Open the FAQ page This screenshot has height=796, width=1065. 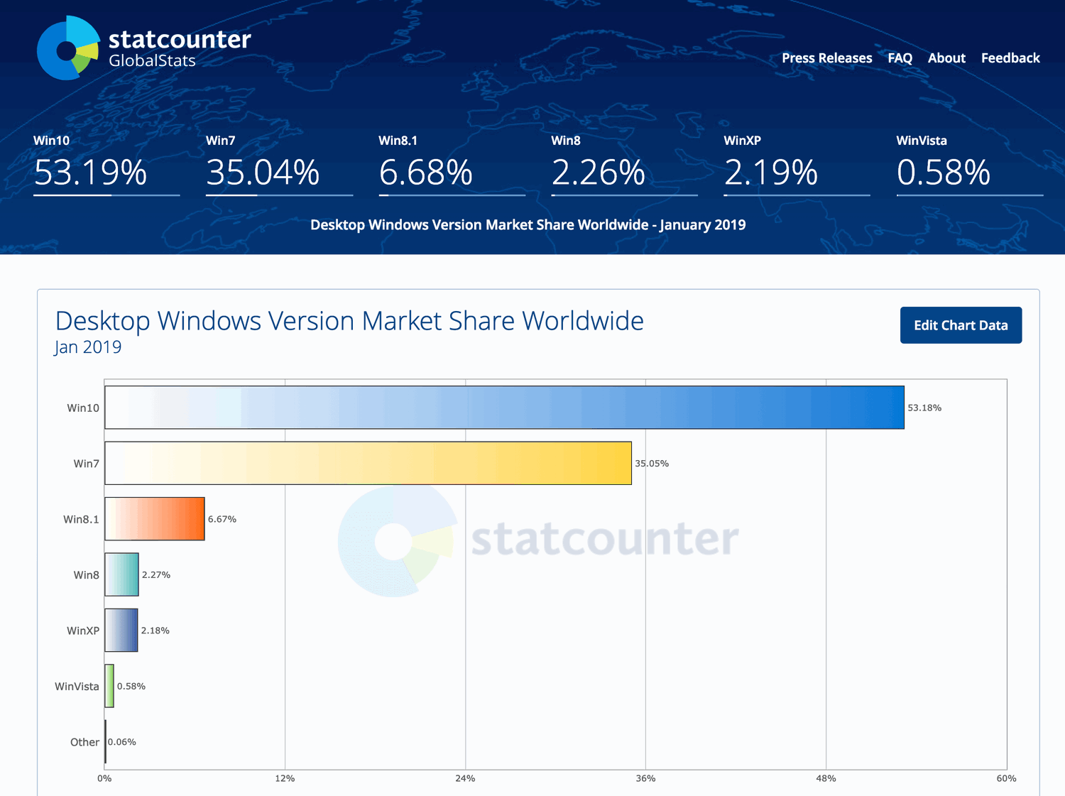click(900, 58)
